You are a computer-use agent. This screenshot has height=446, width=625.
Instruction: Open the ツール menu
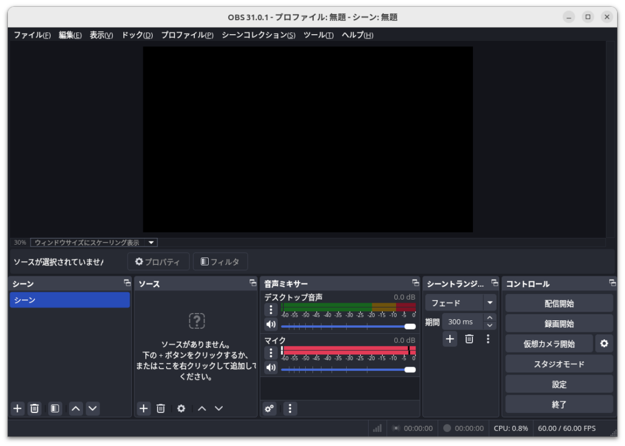[318, 35]
